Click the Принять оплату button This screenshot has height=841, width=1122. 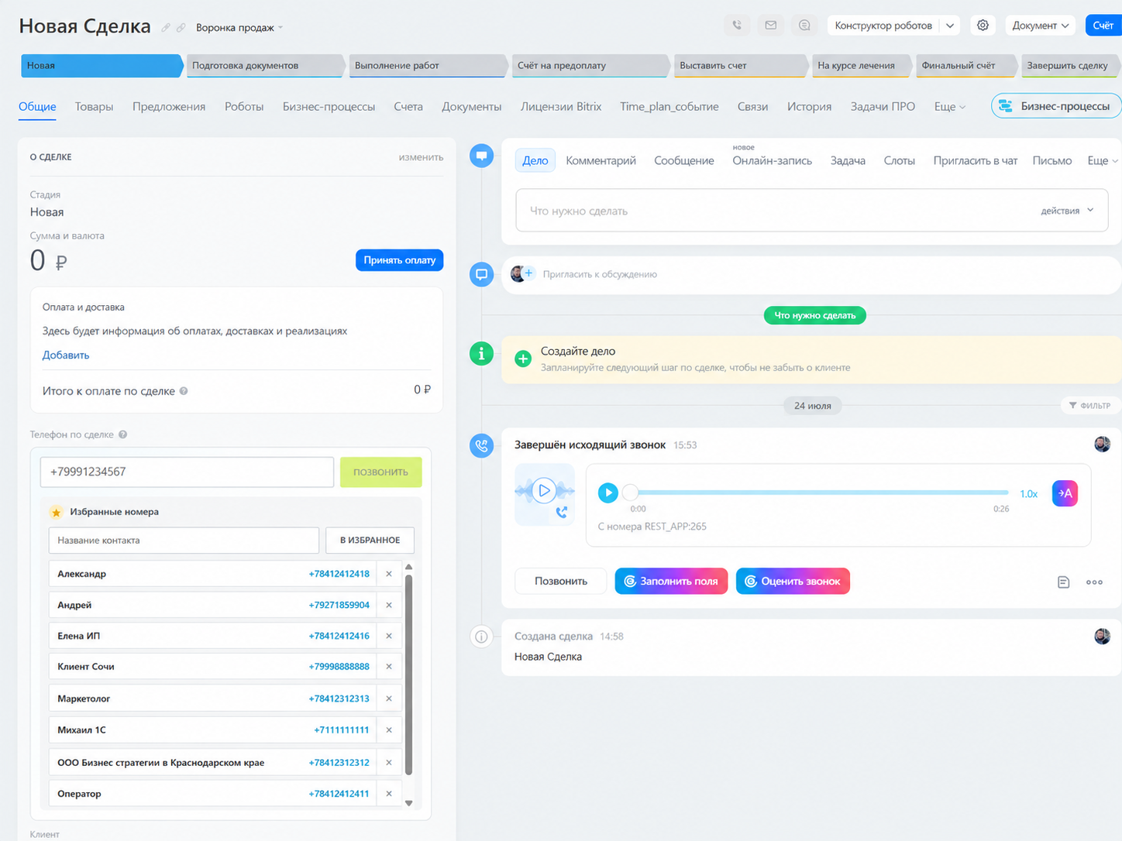coord(399,260)
